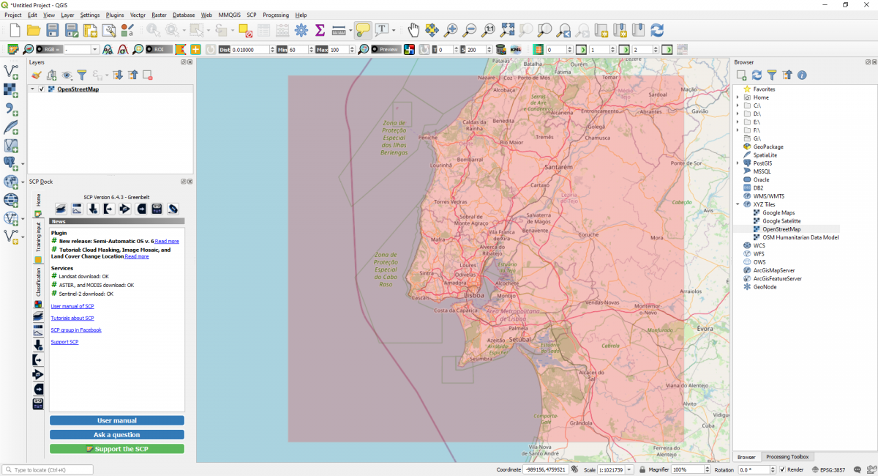
Task: Toggle the SCP RGB display button
Action: pos(50,49)
